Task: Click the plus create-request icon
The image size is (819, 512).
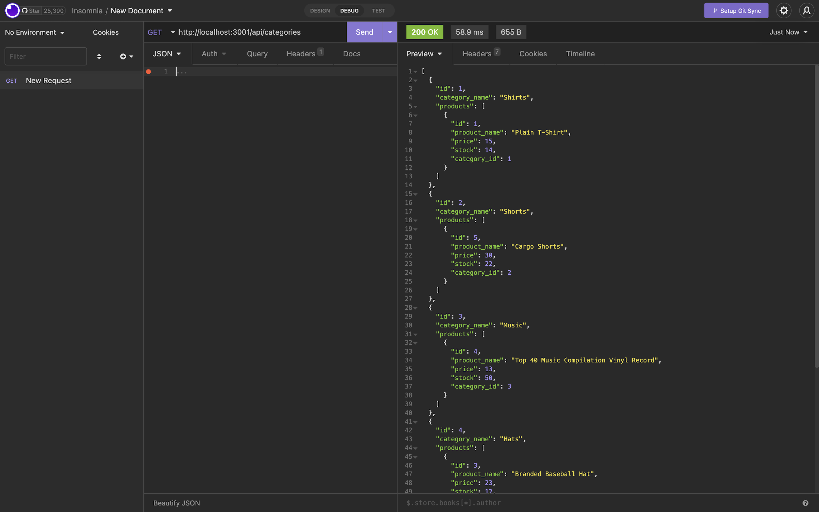Action: click(123, 56)
